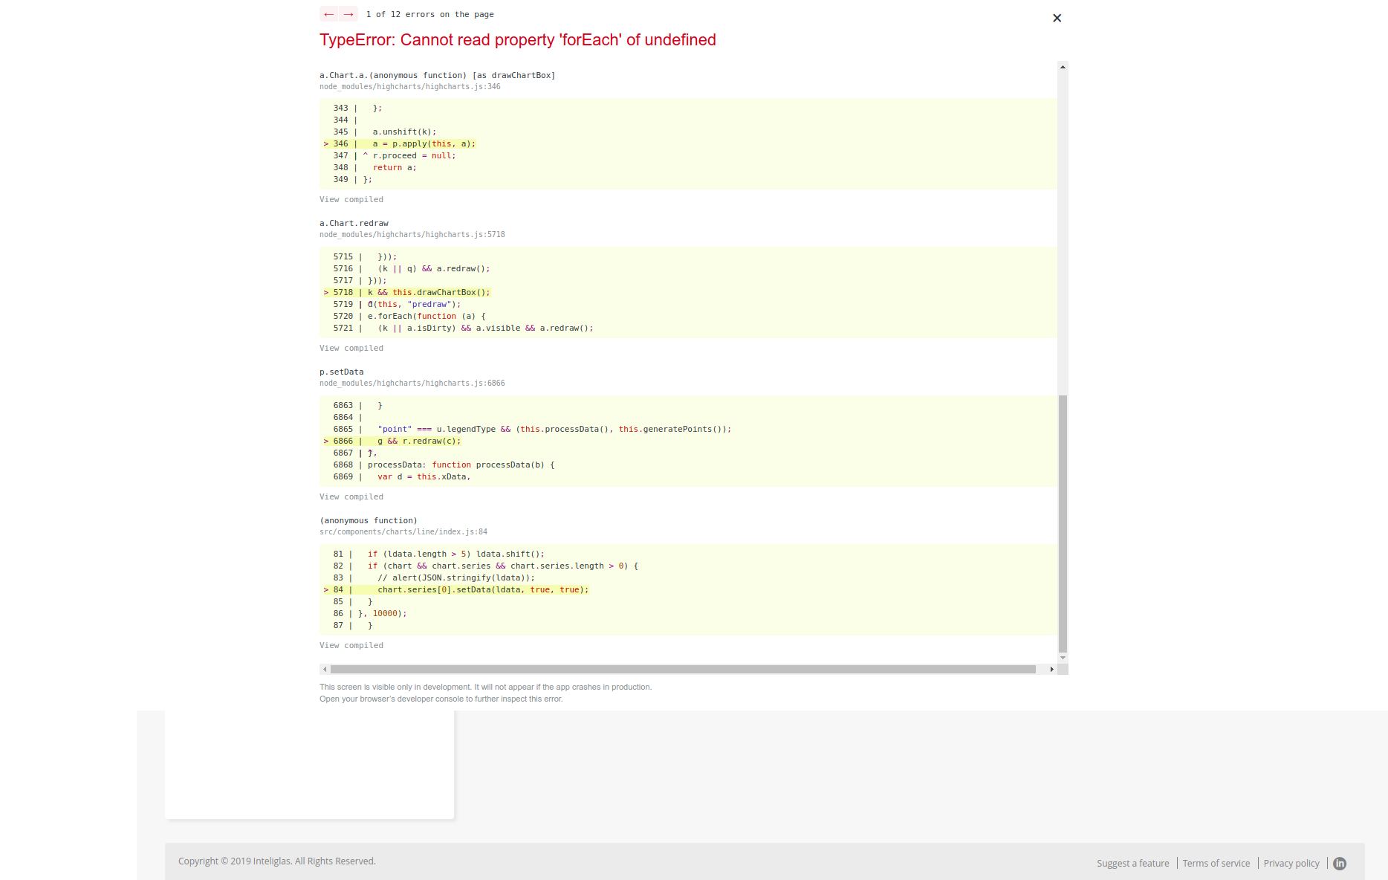The height and width of the screenshot is (880, 1388).
Task: Expand View compiled under p.setData frame
Action: pos(351,496)
